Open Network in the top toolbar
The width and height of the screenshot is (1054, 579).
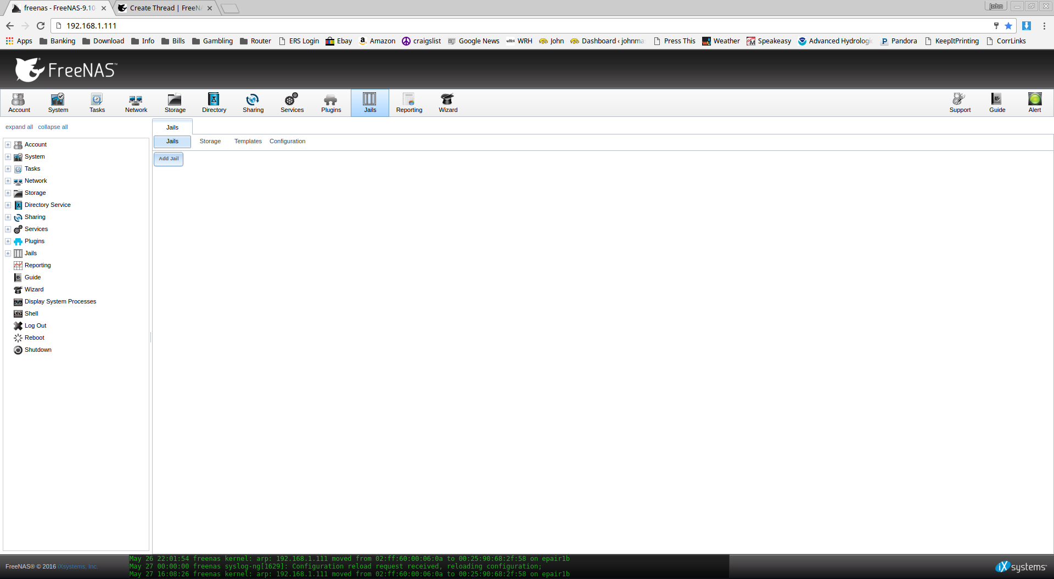click(136, 103)
